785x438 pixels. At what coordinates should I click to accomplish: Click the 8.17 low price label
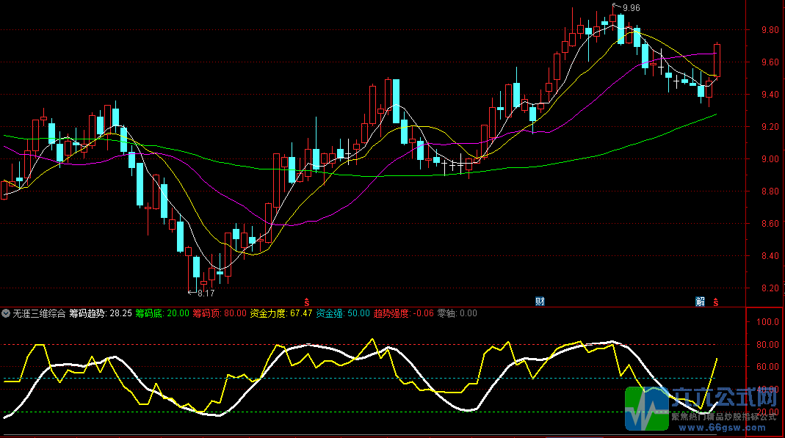point(206,293)
